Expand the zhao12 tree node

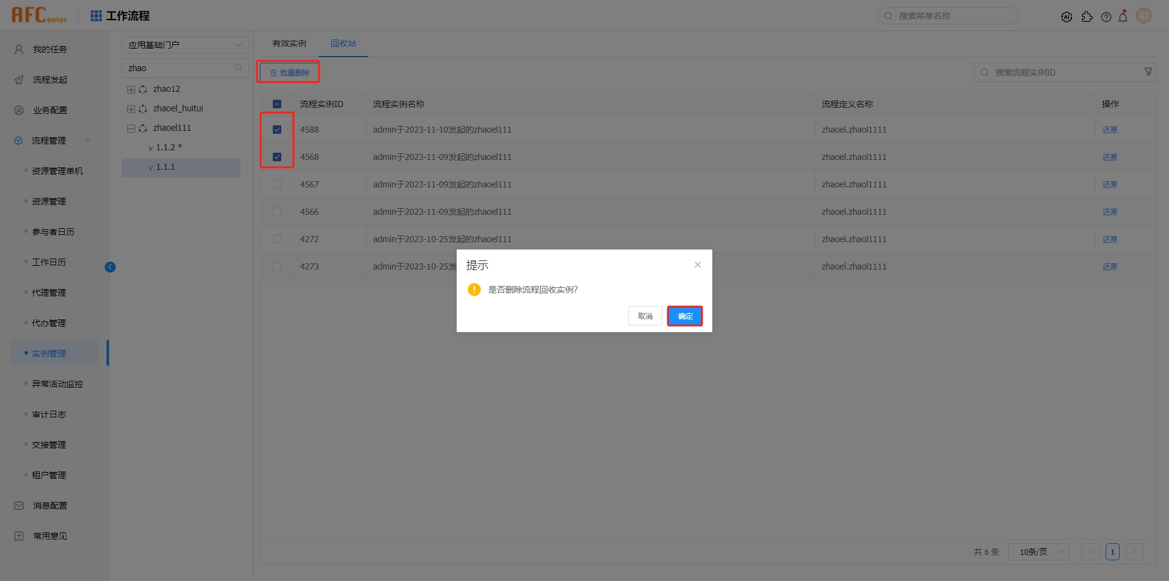(x=130, y=89)
